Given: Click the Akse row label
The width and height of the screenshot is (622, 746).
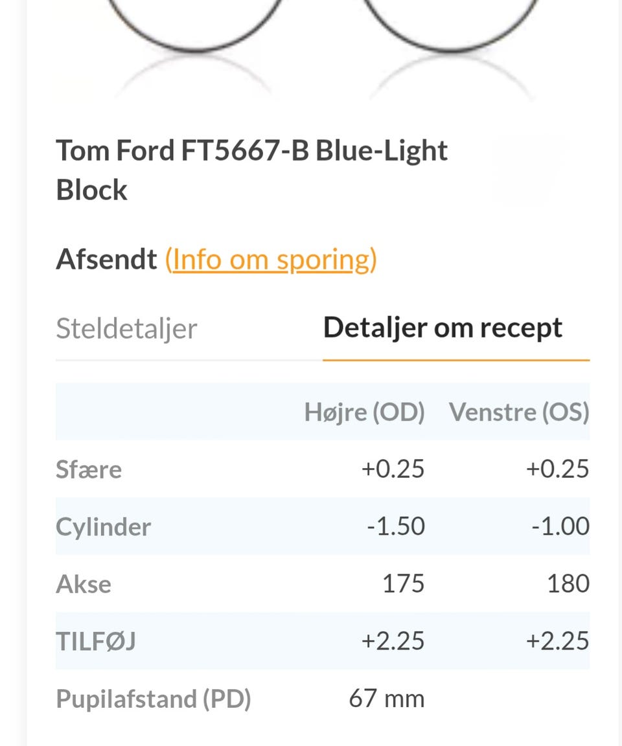Looking at the screenshot, I should pyautogui.click(x=84, y=584).
